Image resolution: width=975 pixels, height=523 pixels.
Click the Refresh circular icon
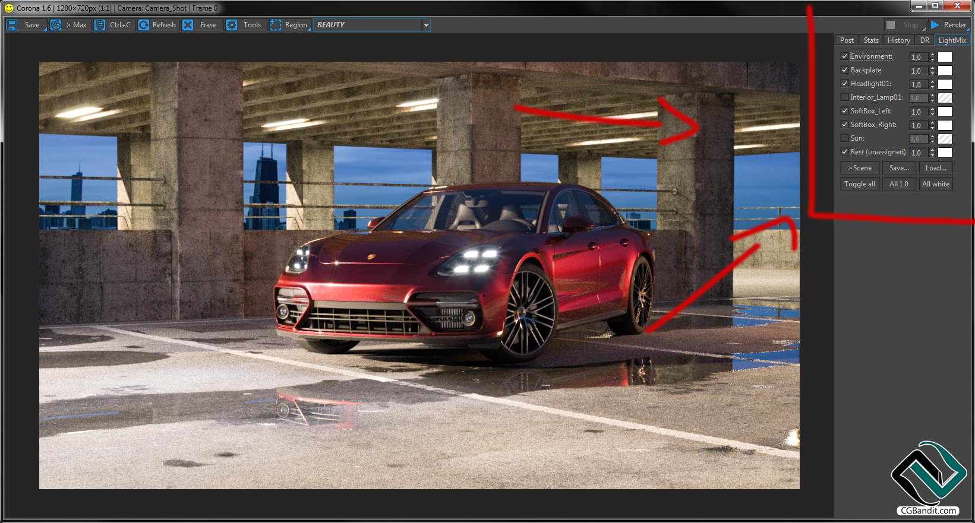(x=144, y=25)
